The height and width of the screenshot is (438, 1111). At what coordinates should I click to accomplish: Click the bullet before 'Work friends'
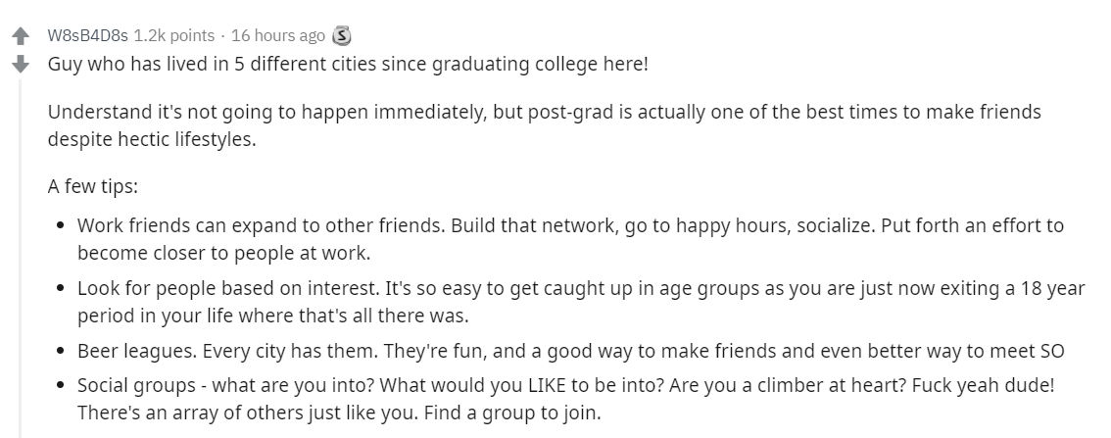tap(62, 226)
